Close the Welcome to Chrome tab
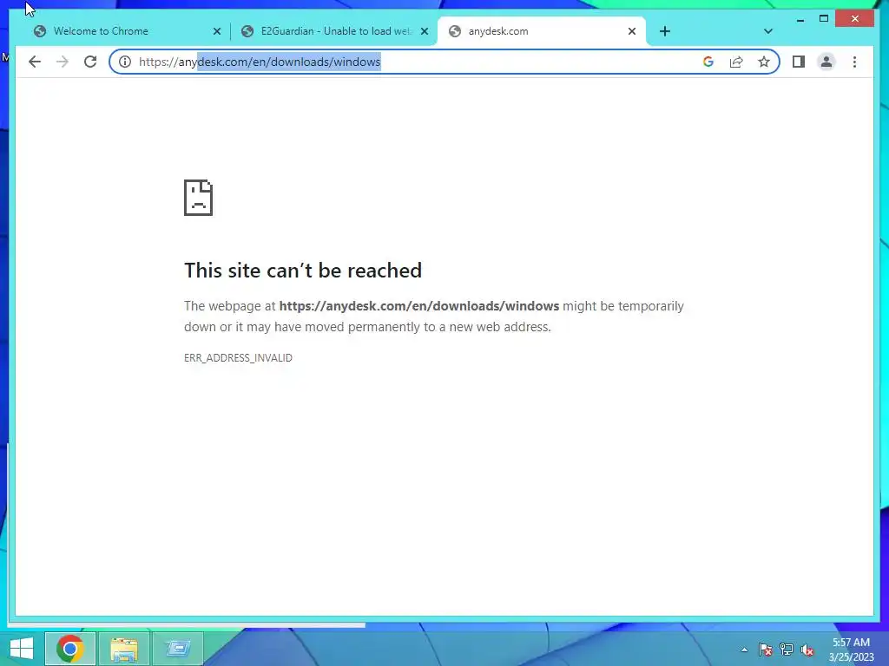 (216, 31)
